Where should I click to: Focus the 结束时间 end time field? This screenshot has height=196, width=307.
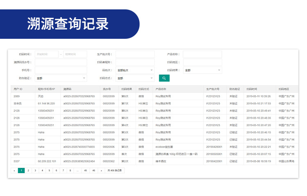75,54
